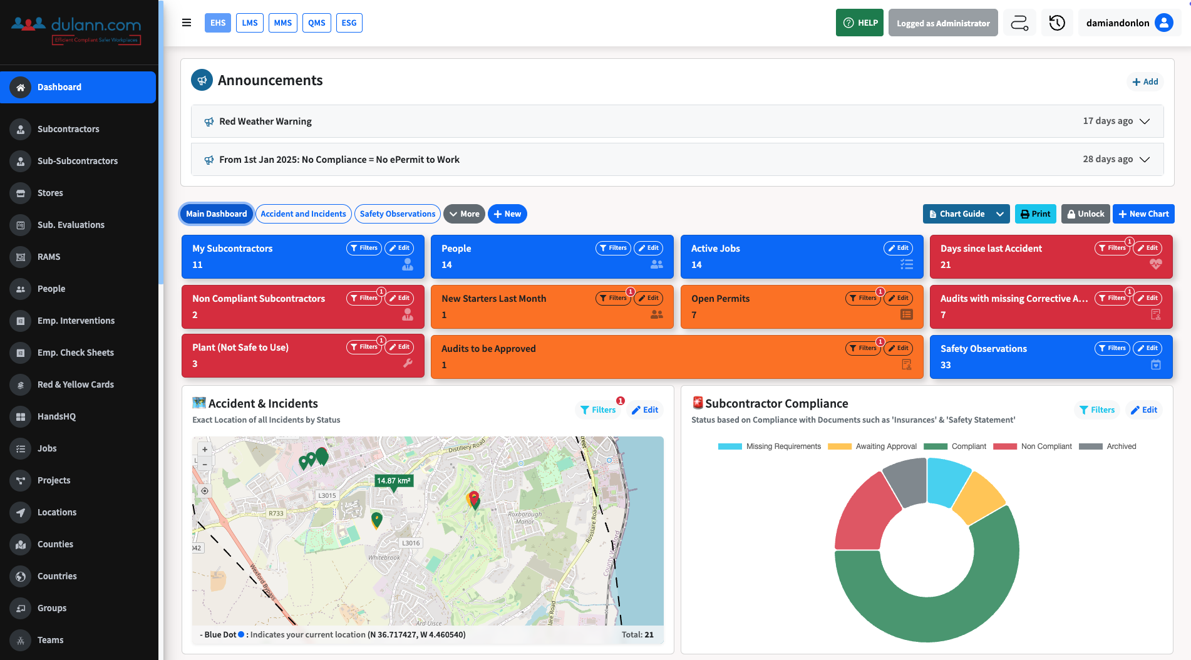Zoom in on the incidents map
The width and height of the screenshot is (1191, 660).
coord(205,449)
